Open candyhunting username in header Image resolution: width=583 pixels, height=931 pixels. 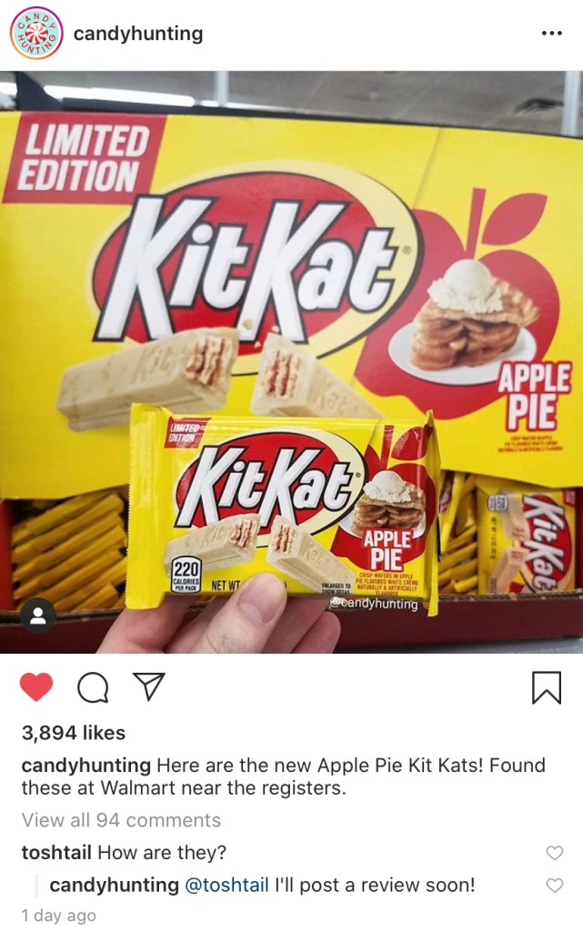coord(137,34)
